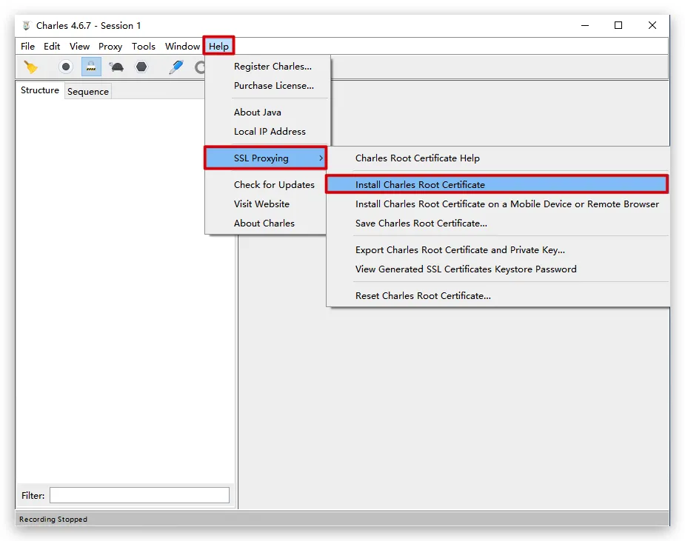685x541 pixels.
Task: Select Check for Updates
Action: (274, 185)
